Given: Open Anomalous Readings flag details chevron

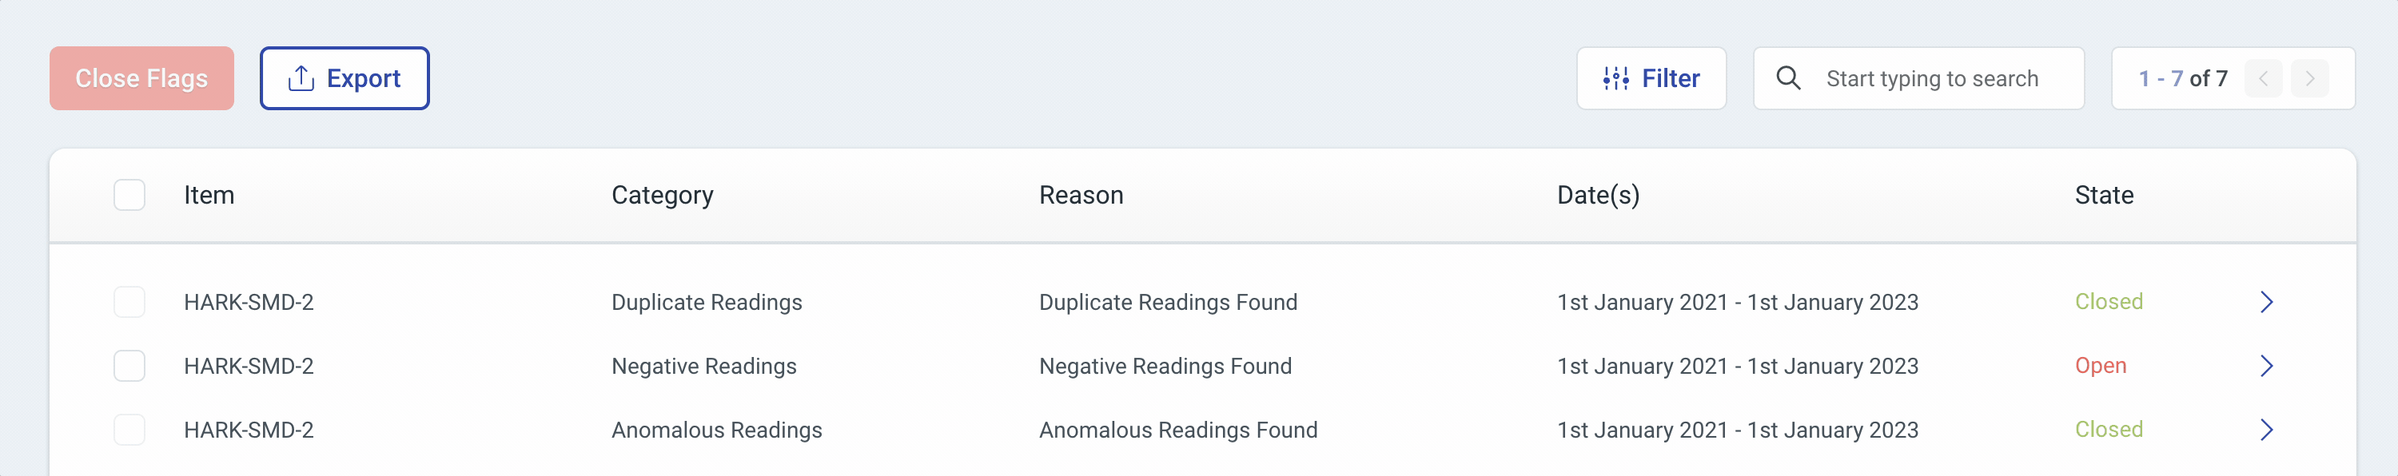Looking at the screenshot, I should (2267, 430).
